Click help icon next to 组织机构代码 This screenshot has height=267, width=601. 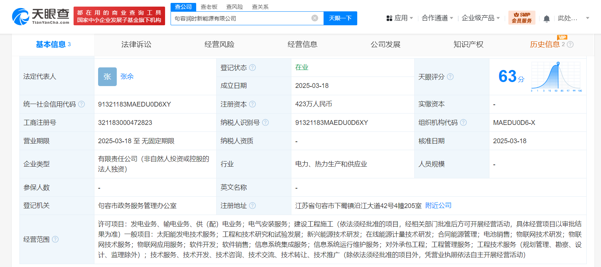pos(463,123)
